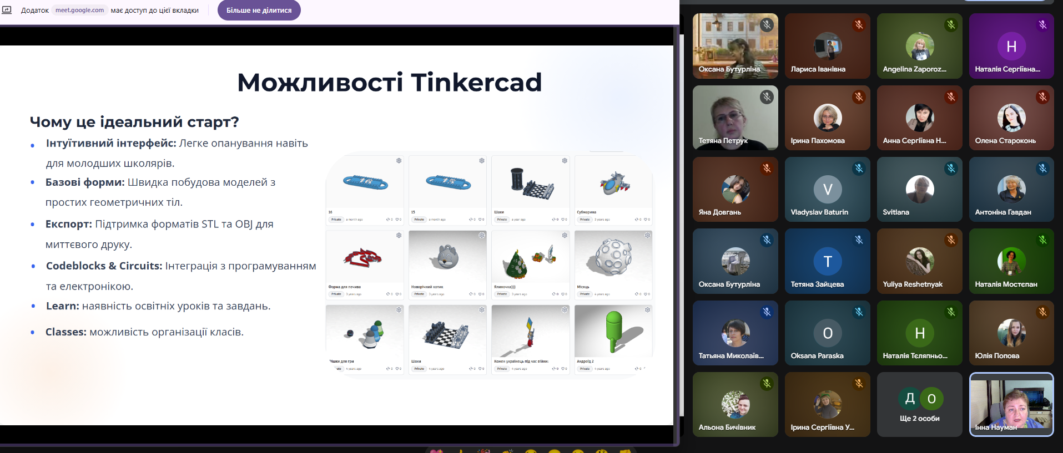Click the 'Андроїд 2' green design thumbnail

[613, 331]
